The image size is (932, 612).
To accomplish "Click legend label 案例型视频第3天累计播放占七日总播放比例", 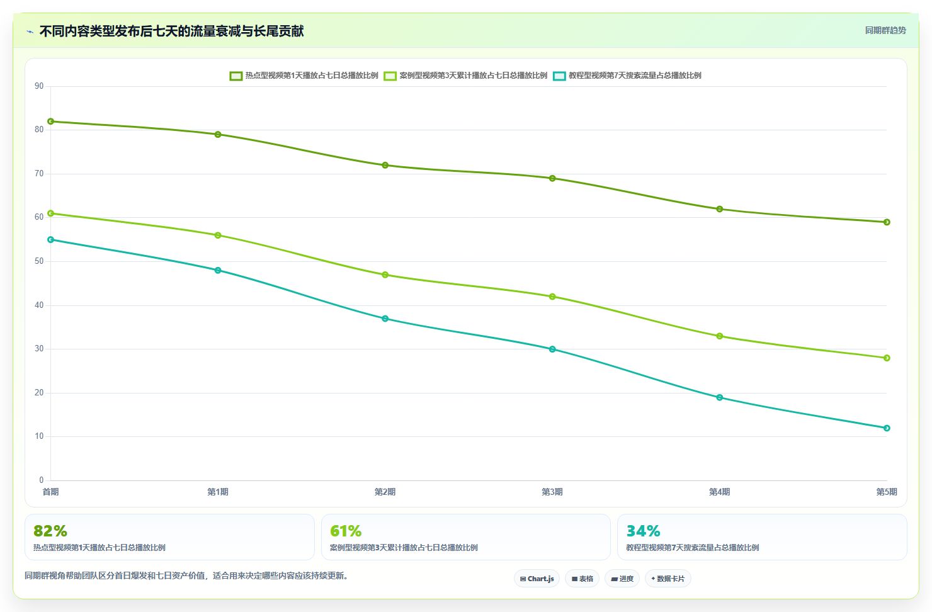I will click(x=474, y=76).
